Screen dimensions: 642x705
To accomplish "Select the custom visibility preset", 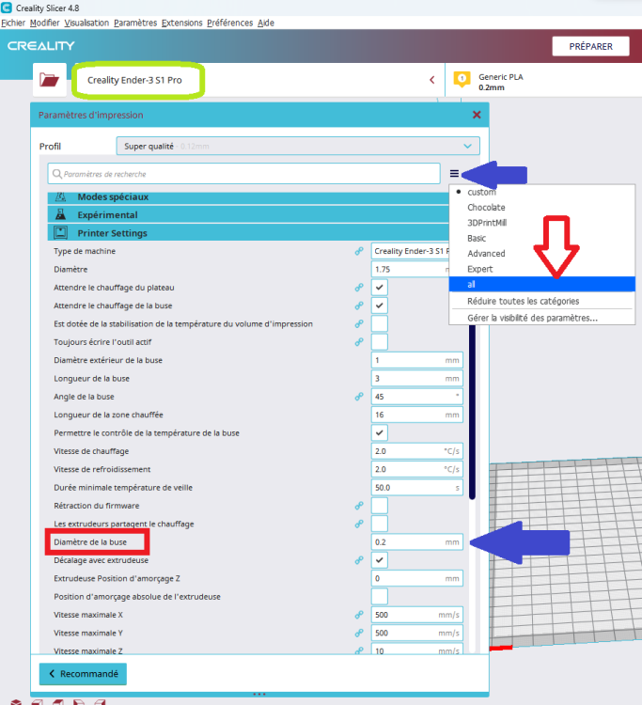I will (x=541, y=192).
